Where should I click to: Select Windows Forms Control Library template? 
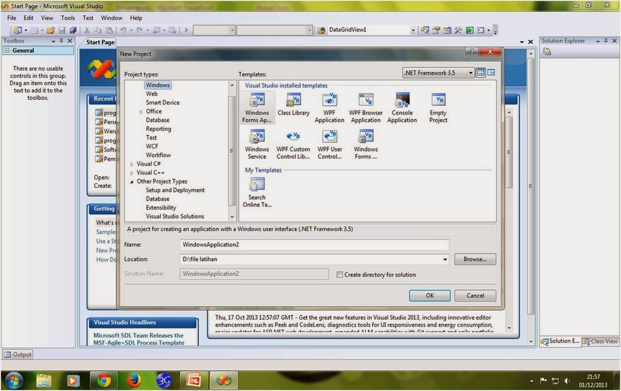[x=366, y=144]
